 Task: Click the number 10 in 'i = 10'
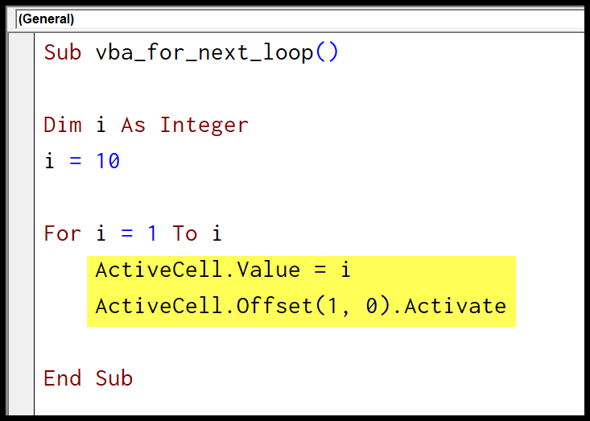pyautogui.click(x=108, y=161)
